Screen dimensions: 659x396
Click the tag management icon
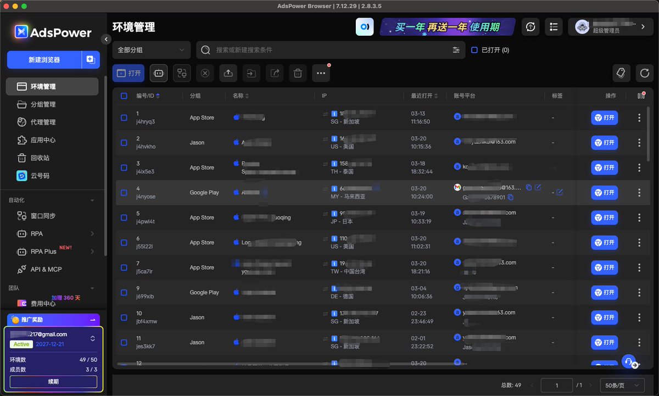[621, 72]
